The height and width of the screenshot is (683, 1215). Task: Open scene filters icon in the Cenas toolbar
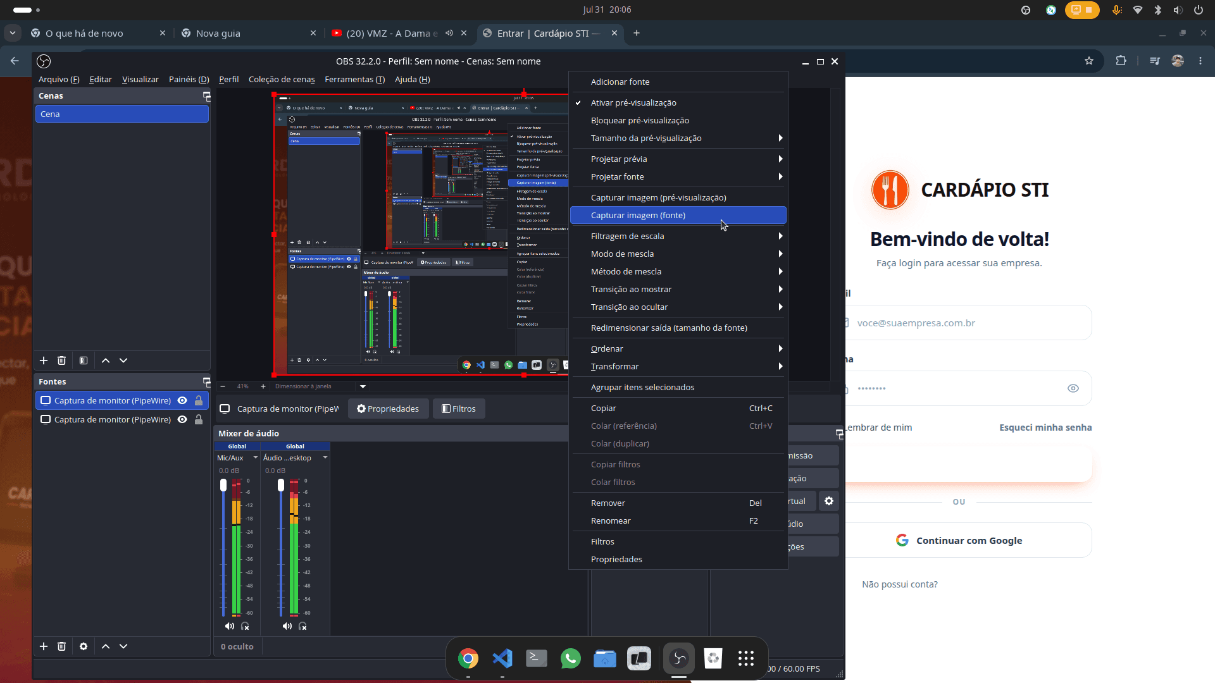point(84,360)
